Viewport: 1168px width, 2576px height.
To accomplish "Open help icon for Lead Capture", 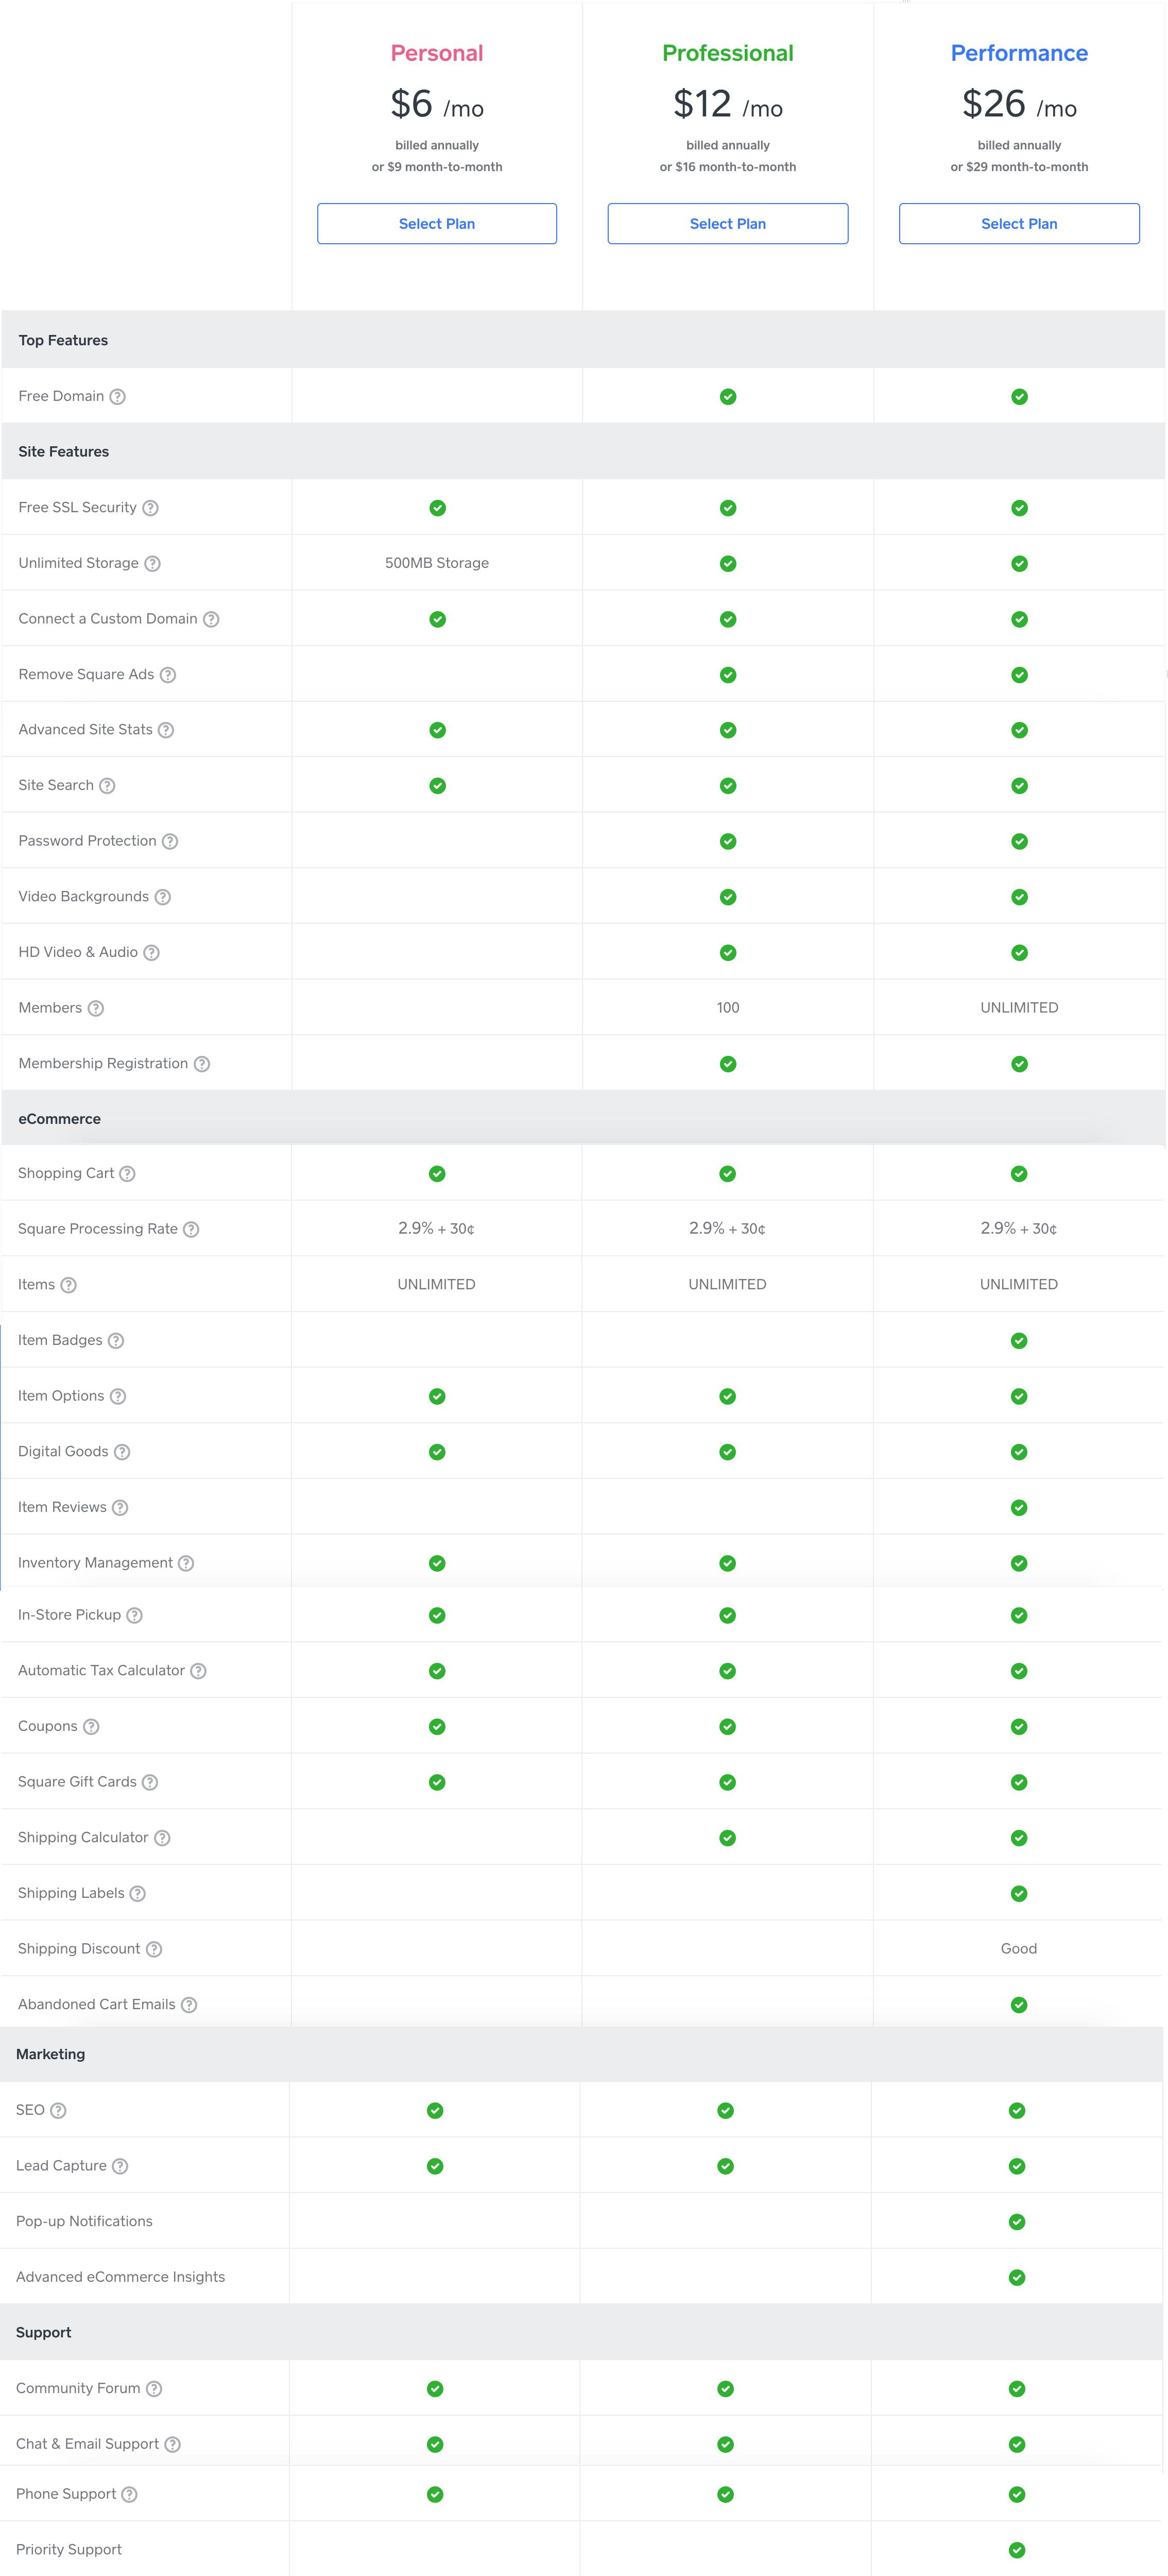I will 120,2166.
